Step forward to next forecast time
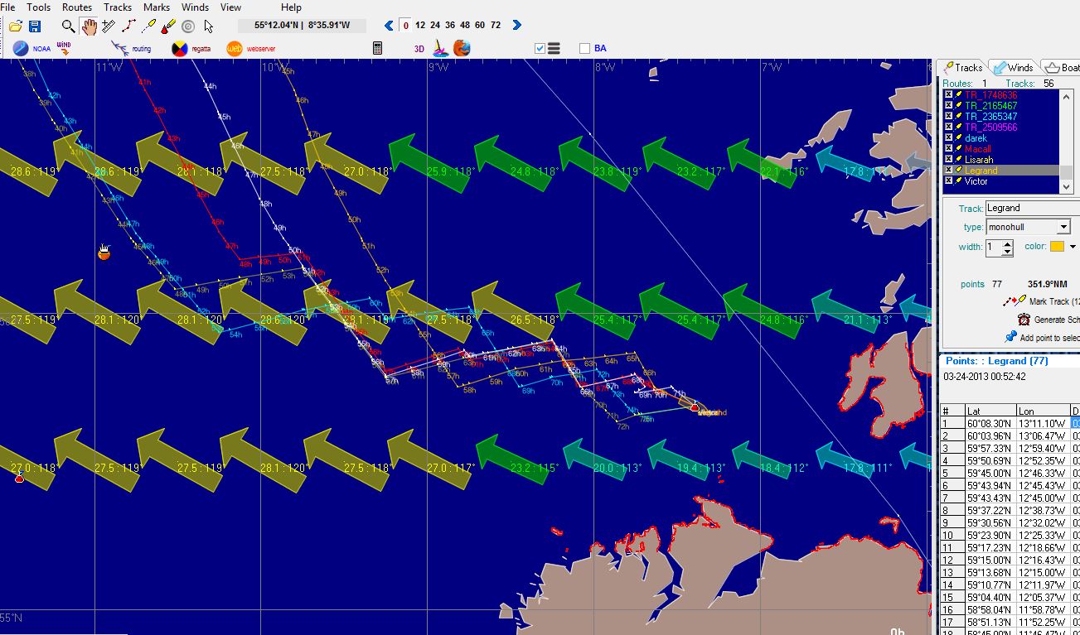Viewport: 1080px width, 635px height. pos(517,26)
